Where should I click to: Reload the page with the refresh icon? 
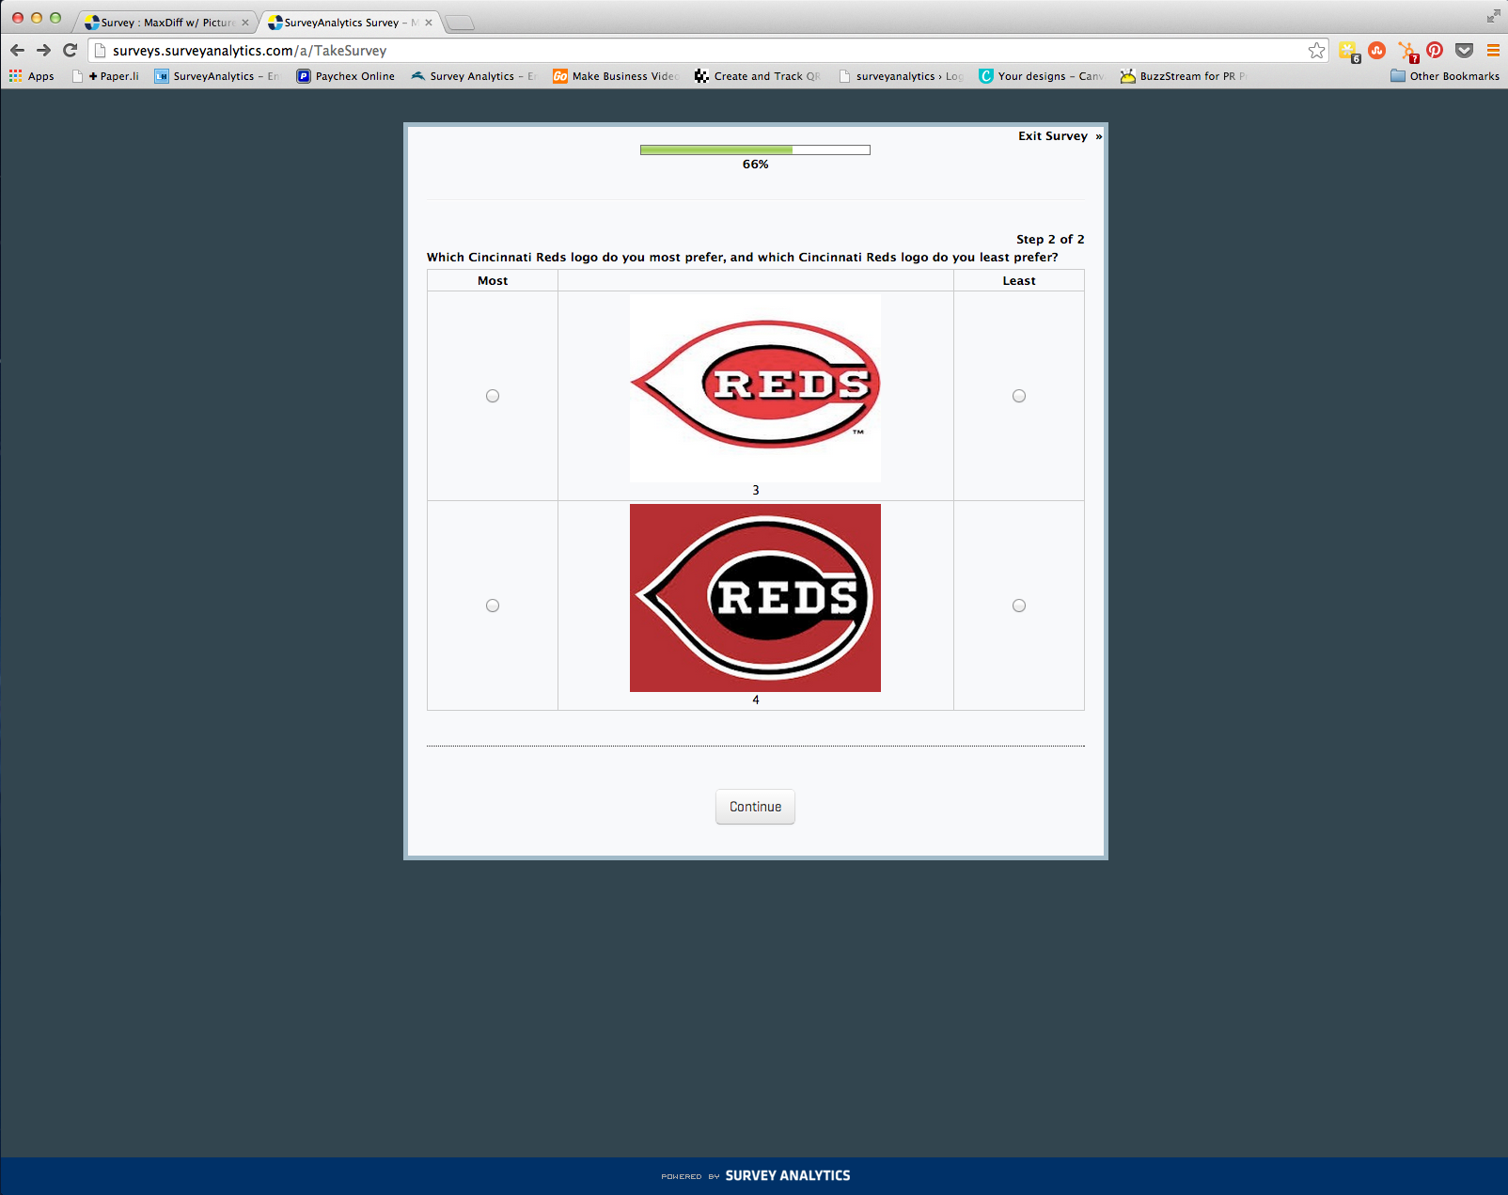pos(70,50)
